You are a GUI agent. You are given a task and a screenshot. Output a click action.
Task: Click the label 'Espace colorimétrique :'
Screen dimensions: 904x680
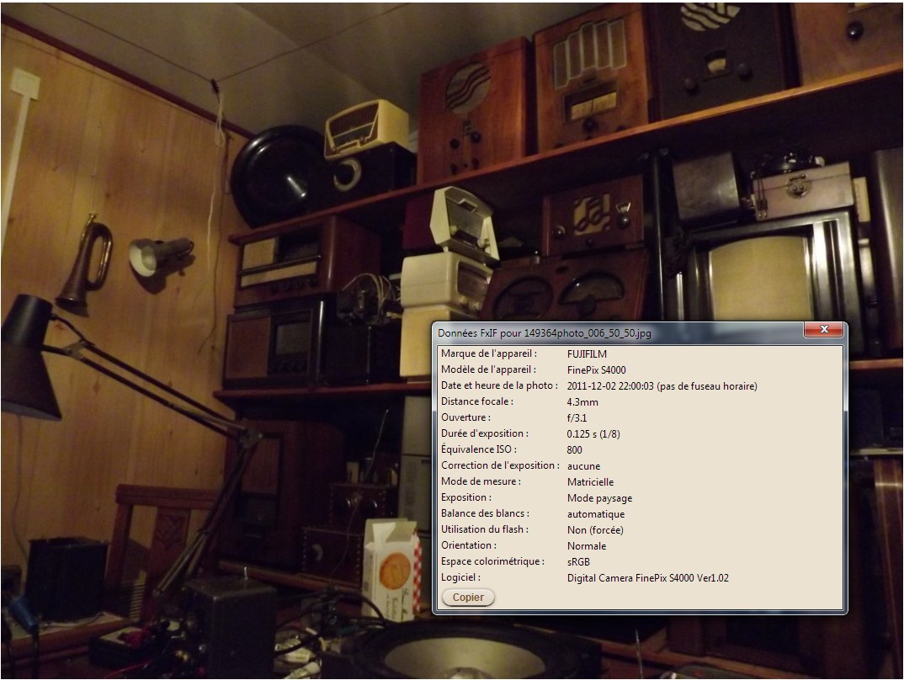click(493, 561)
